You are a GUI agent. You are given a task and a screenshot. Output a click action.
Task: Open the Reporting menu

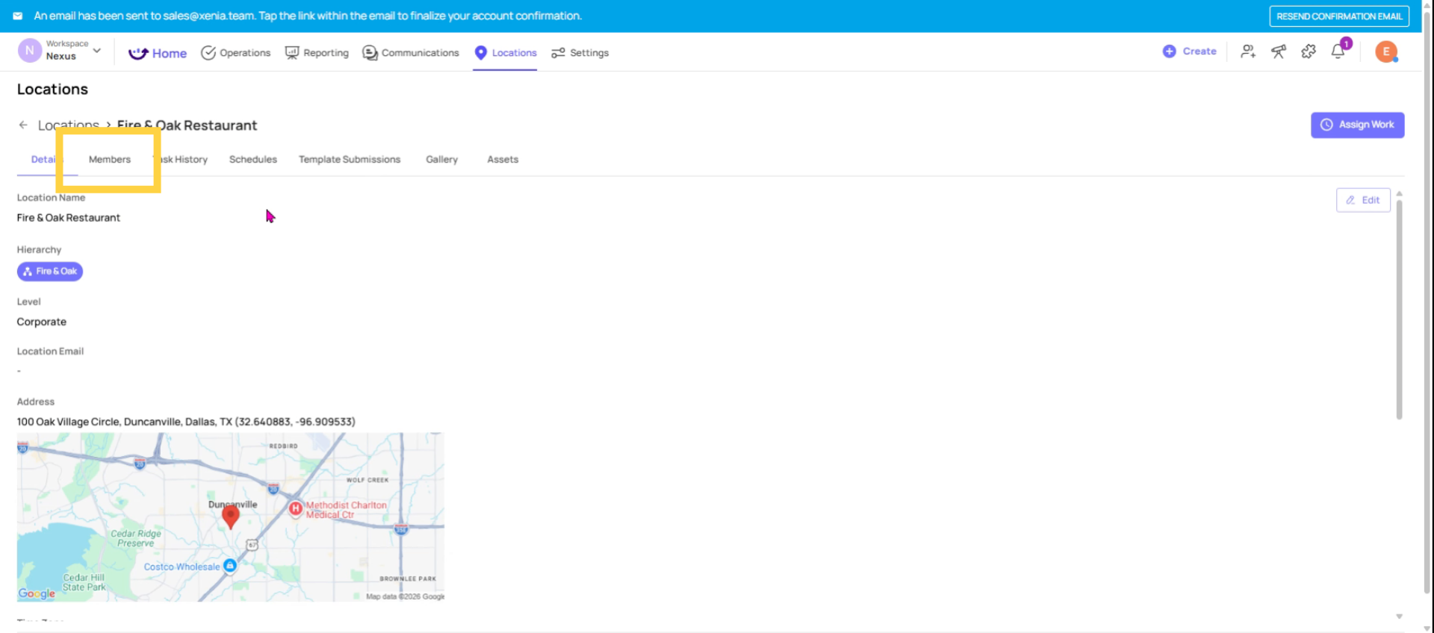click(317, 53)
